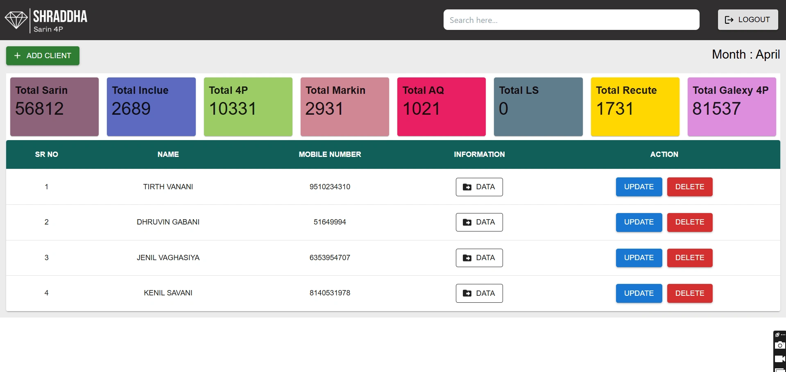Open the Data folder for Dhruvin Gabani
Screen dimensions: 786x372
coord(479,222)
